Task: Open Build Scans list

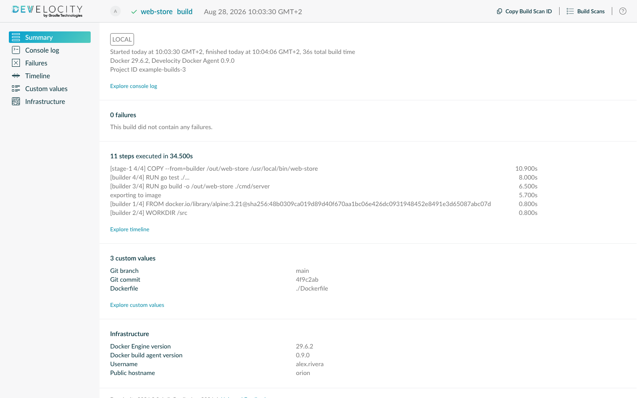Action: tap(586, 11)
